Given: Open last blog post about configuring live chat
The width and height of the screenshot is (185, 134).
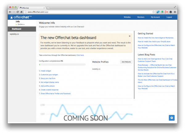Looking at the screenshot, I should 156,87.
